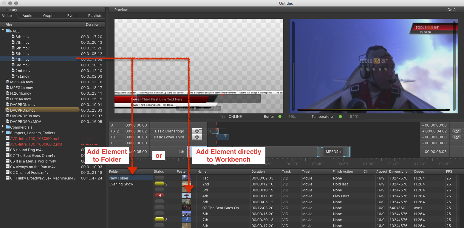Image resolution: width=464 pixels, height=228 pixels.
Task: Click the Bumpers, Leaders, Trailers folder icon
Action: pyautogui.click(x=8, y=133)
